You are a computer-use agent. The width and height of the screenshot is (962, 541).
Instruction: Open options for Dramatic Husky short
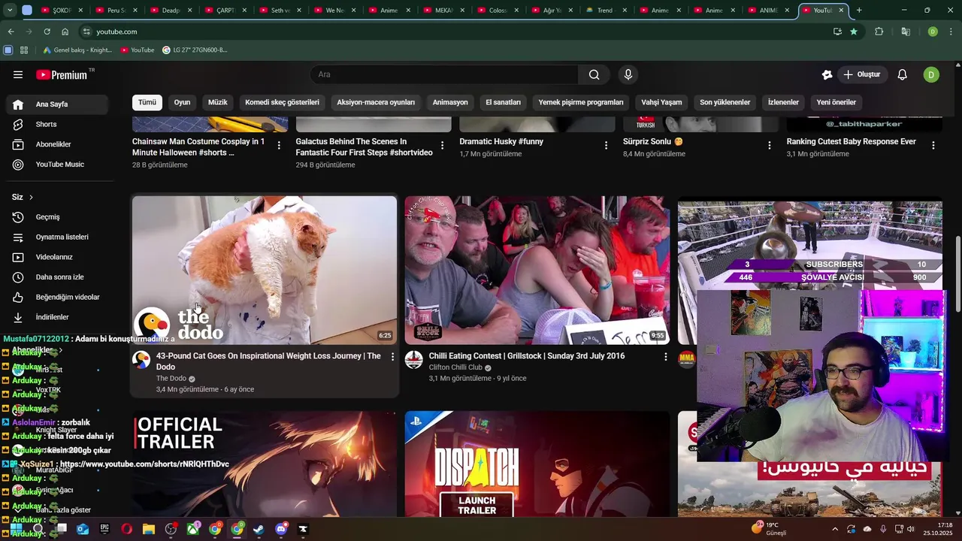pos(606,145)
